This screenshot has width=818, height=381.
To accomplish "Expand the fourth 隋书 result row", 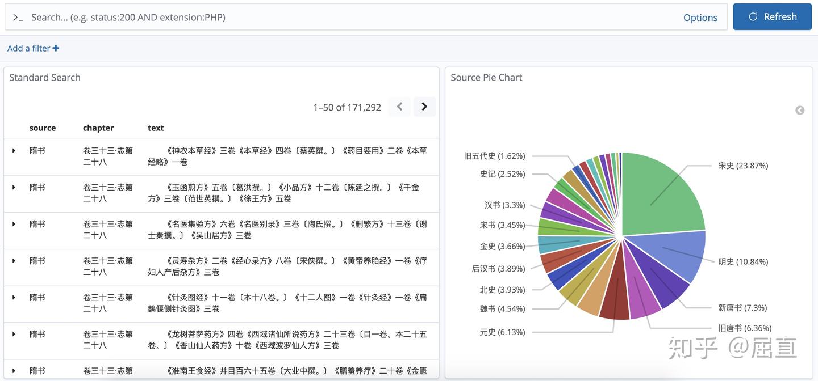I will click(14, 261).
